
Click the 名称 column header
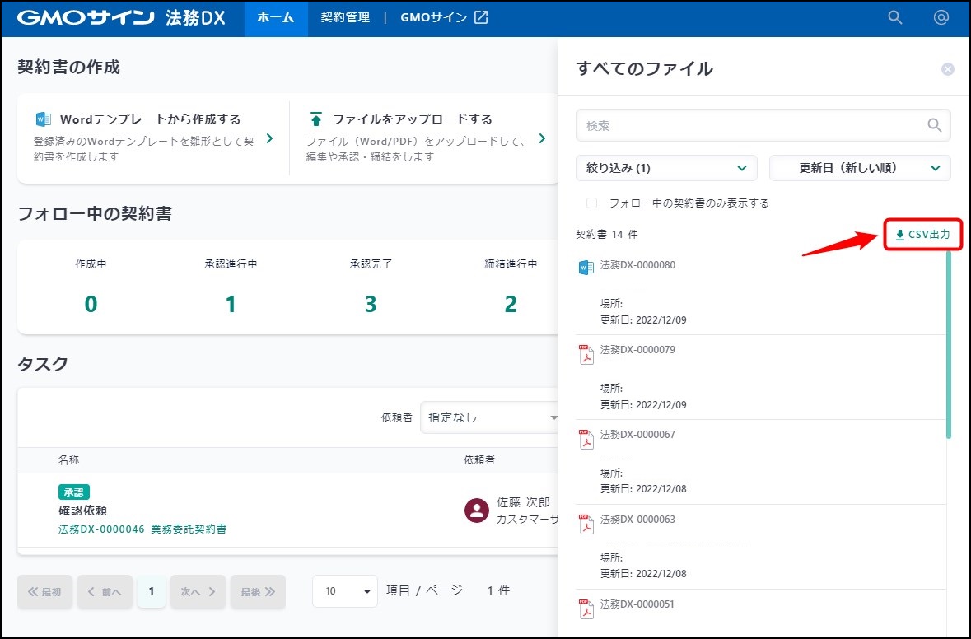68,460
